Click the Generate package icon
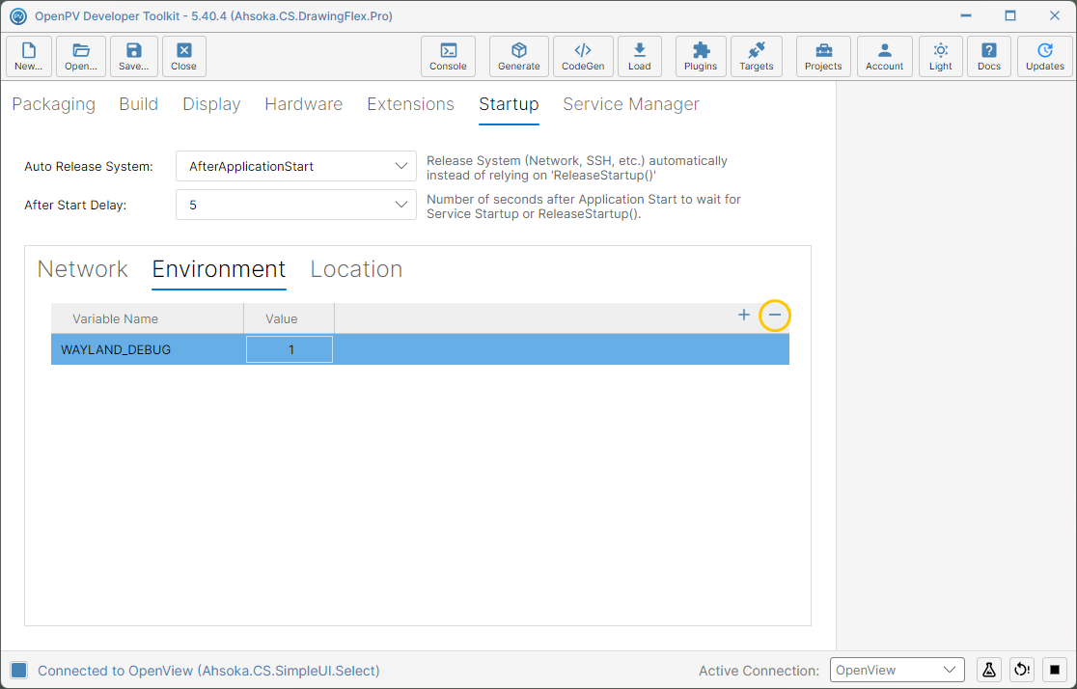Image resolution: width=1077 pixels, height=689 pixels. 519,56
